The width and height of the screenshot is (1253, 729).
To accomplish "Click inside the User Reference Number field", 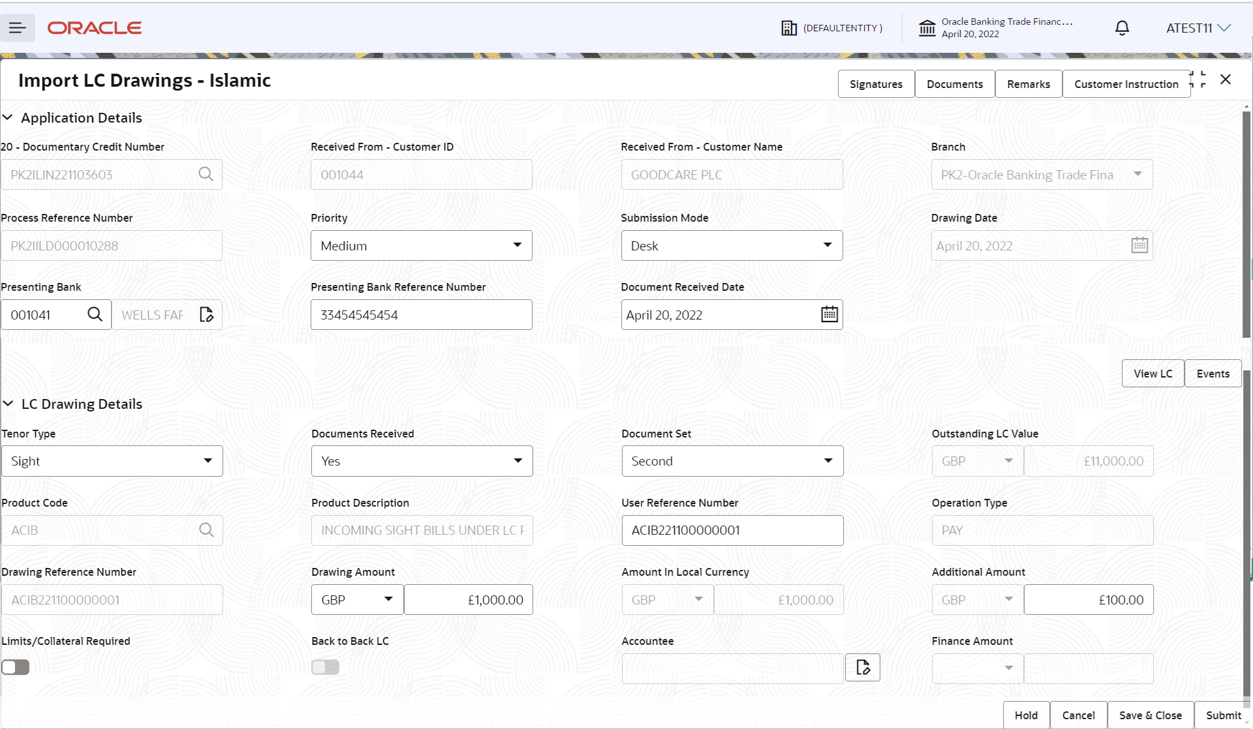I will pos(731,530).
